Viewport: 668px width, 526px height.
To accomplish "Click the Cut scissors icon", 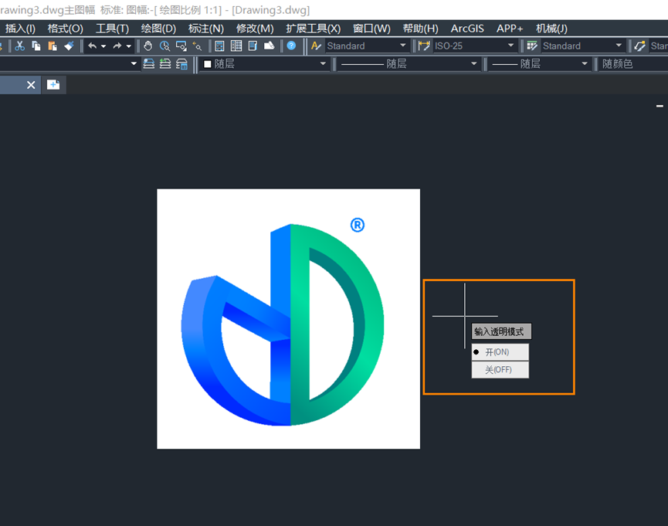I will click(x=19, y=46).
